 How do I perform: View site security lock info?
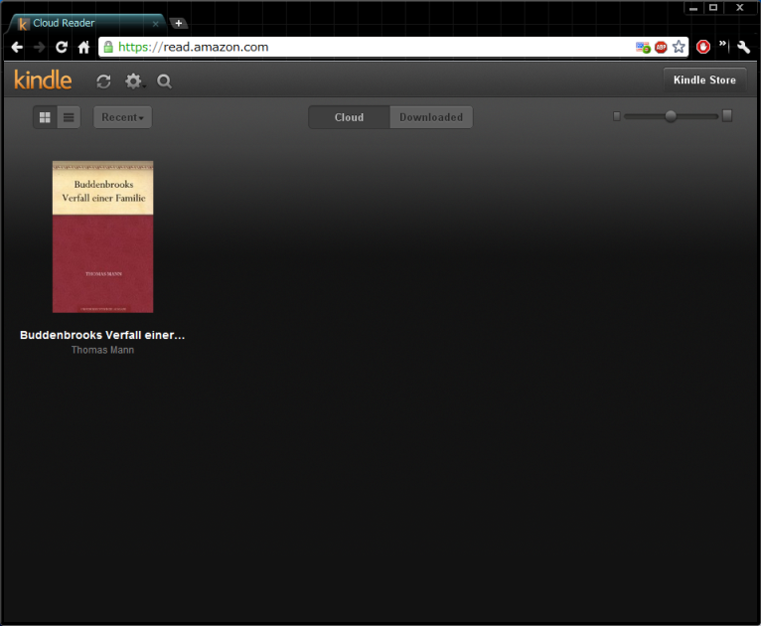pos(108,47)
